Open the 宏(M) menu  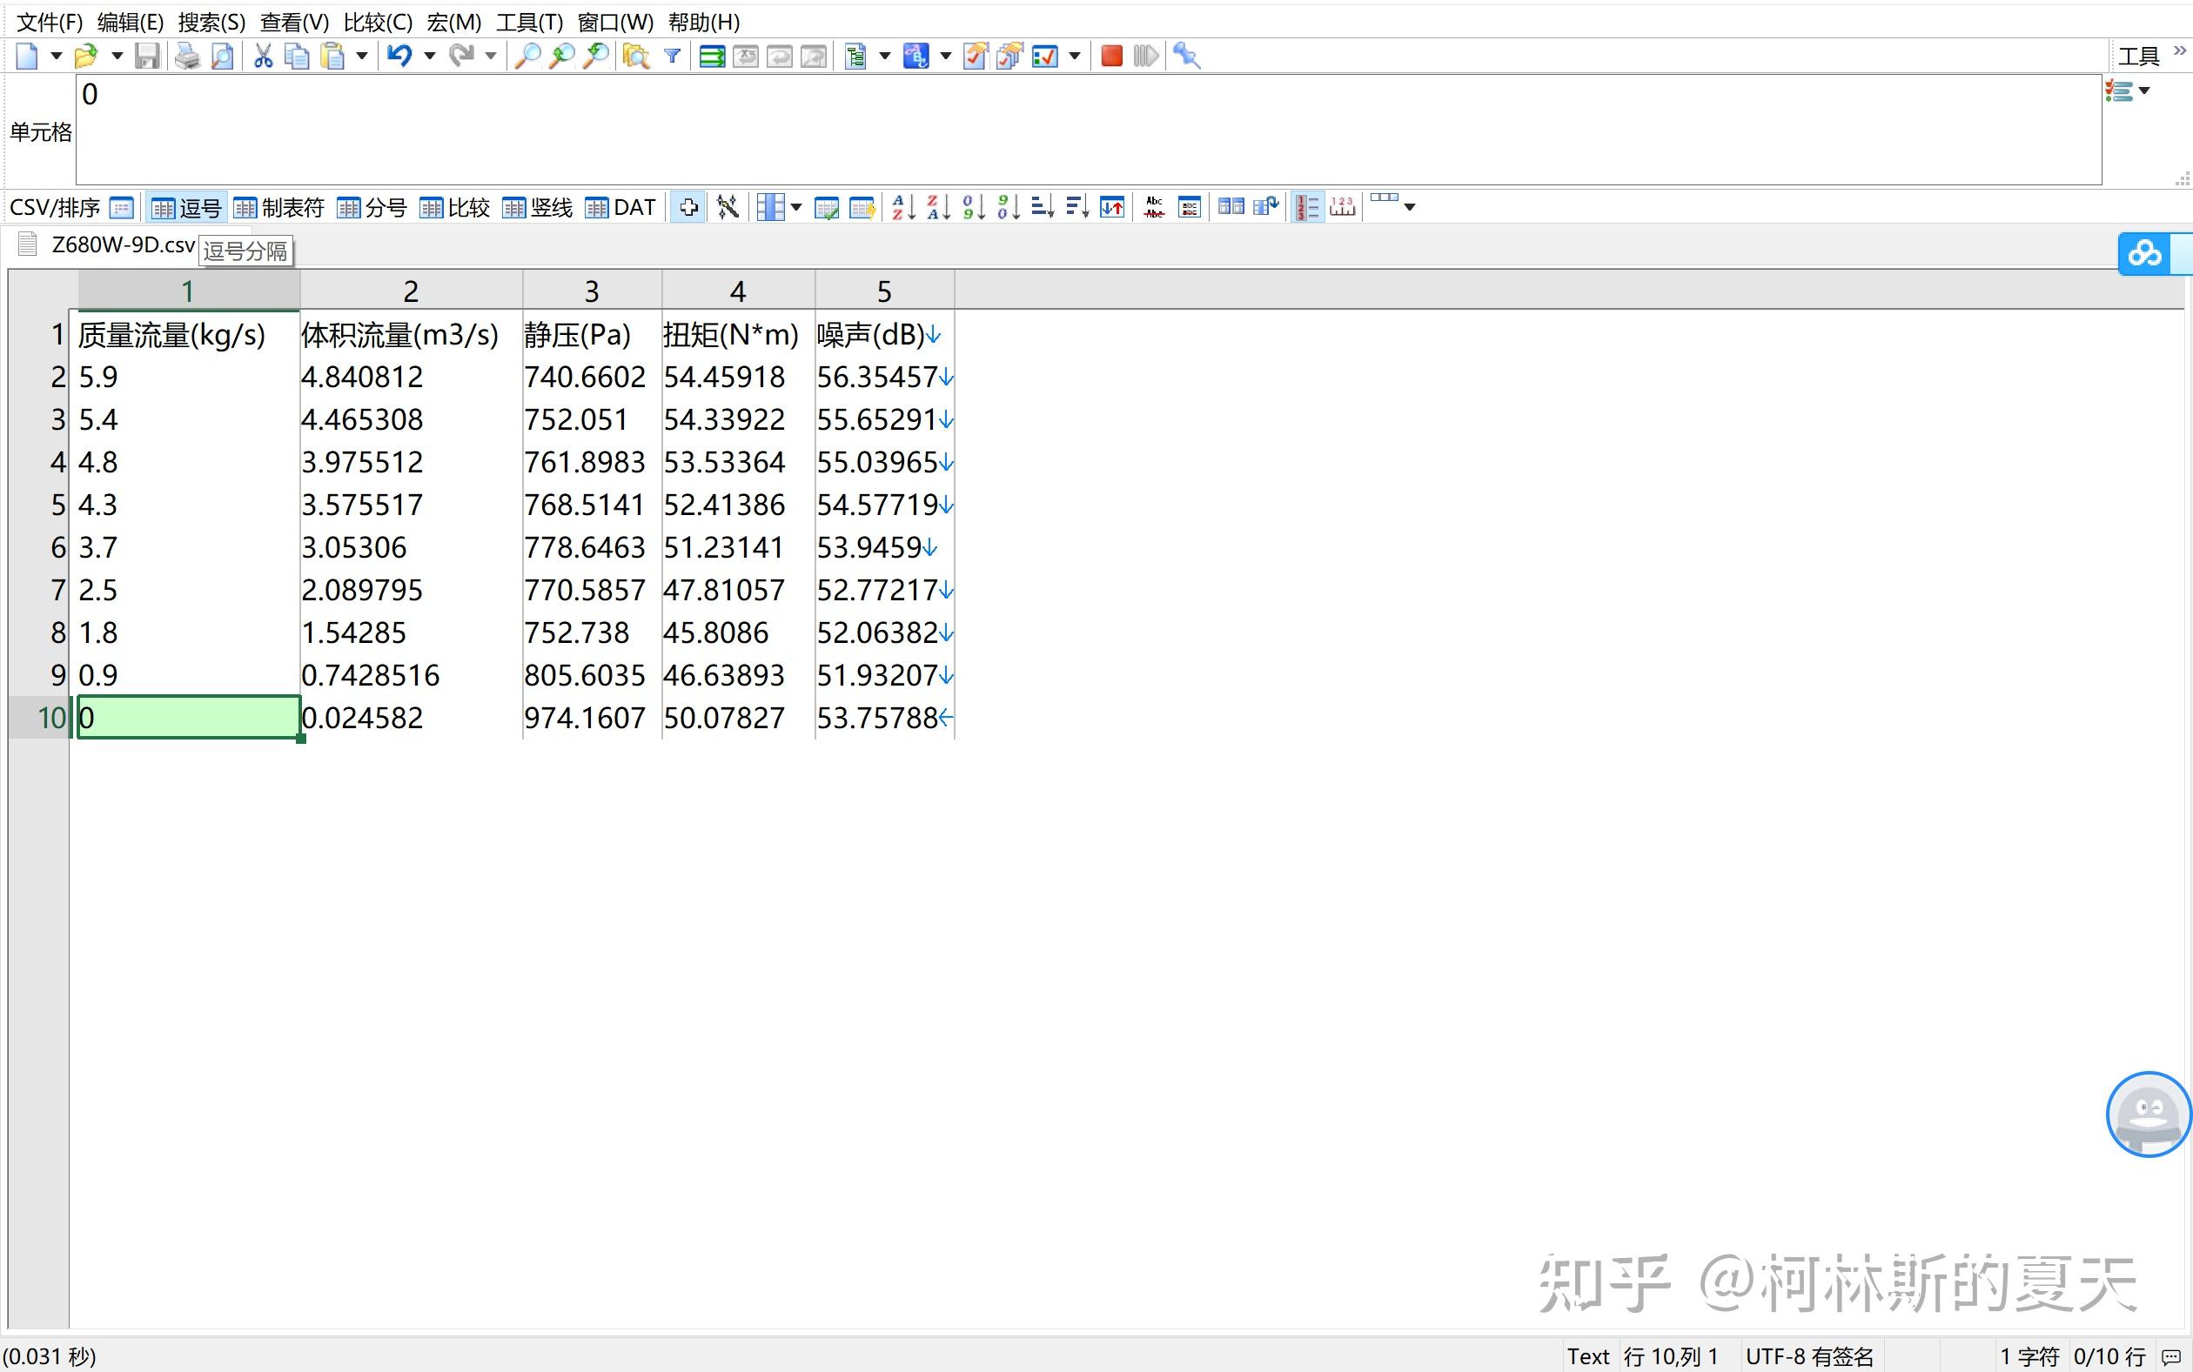click(x=454, y=22)
